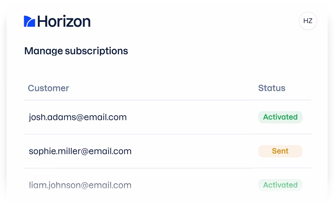Viewport: 335px width, 203px height.
Task: Click the Horizon wordmark text
Action: point(64,21)
